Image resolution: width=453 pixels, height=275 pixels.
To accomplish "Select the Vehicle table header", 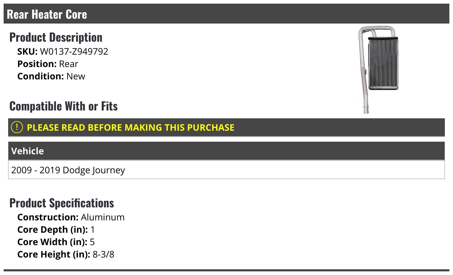I will pos(226,151).
